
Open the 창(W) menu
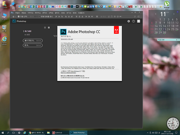(74, 13)
